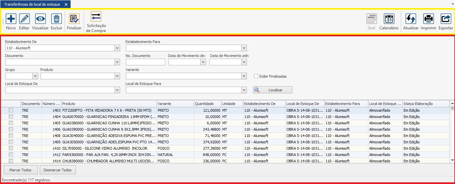Expand the Estabelecimento De dropdown
Screen dimensions: 455x184
(x=117, y=48)
